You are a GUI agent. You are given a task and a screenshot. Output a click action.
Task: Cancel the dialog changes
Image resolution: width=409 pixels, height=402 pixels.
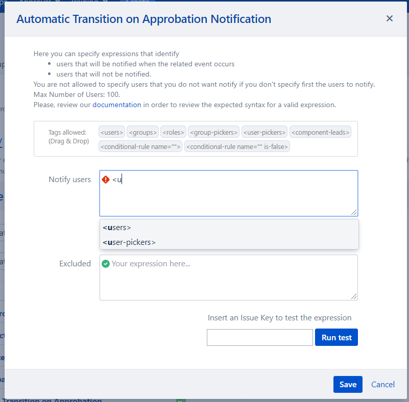tap(382, 385)
